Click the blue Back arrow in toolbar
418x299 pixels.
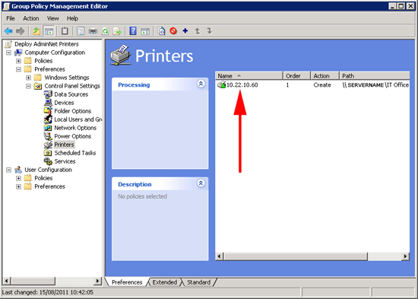click(8, 31)
